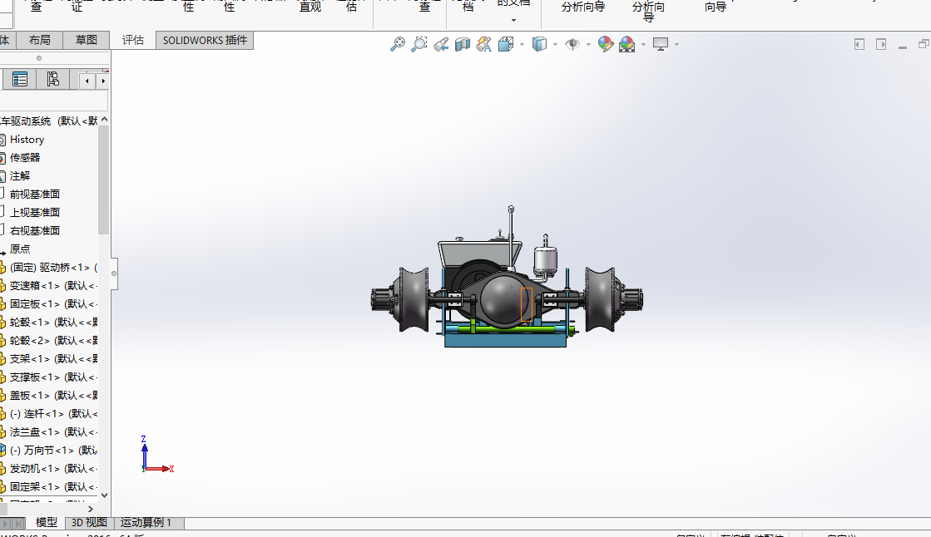The height and width of the screenshot is (537, 931).
Task: Select (-) 连杆<1> component
Action: click(49, 414)
